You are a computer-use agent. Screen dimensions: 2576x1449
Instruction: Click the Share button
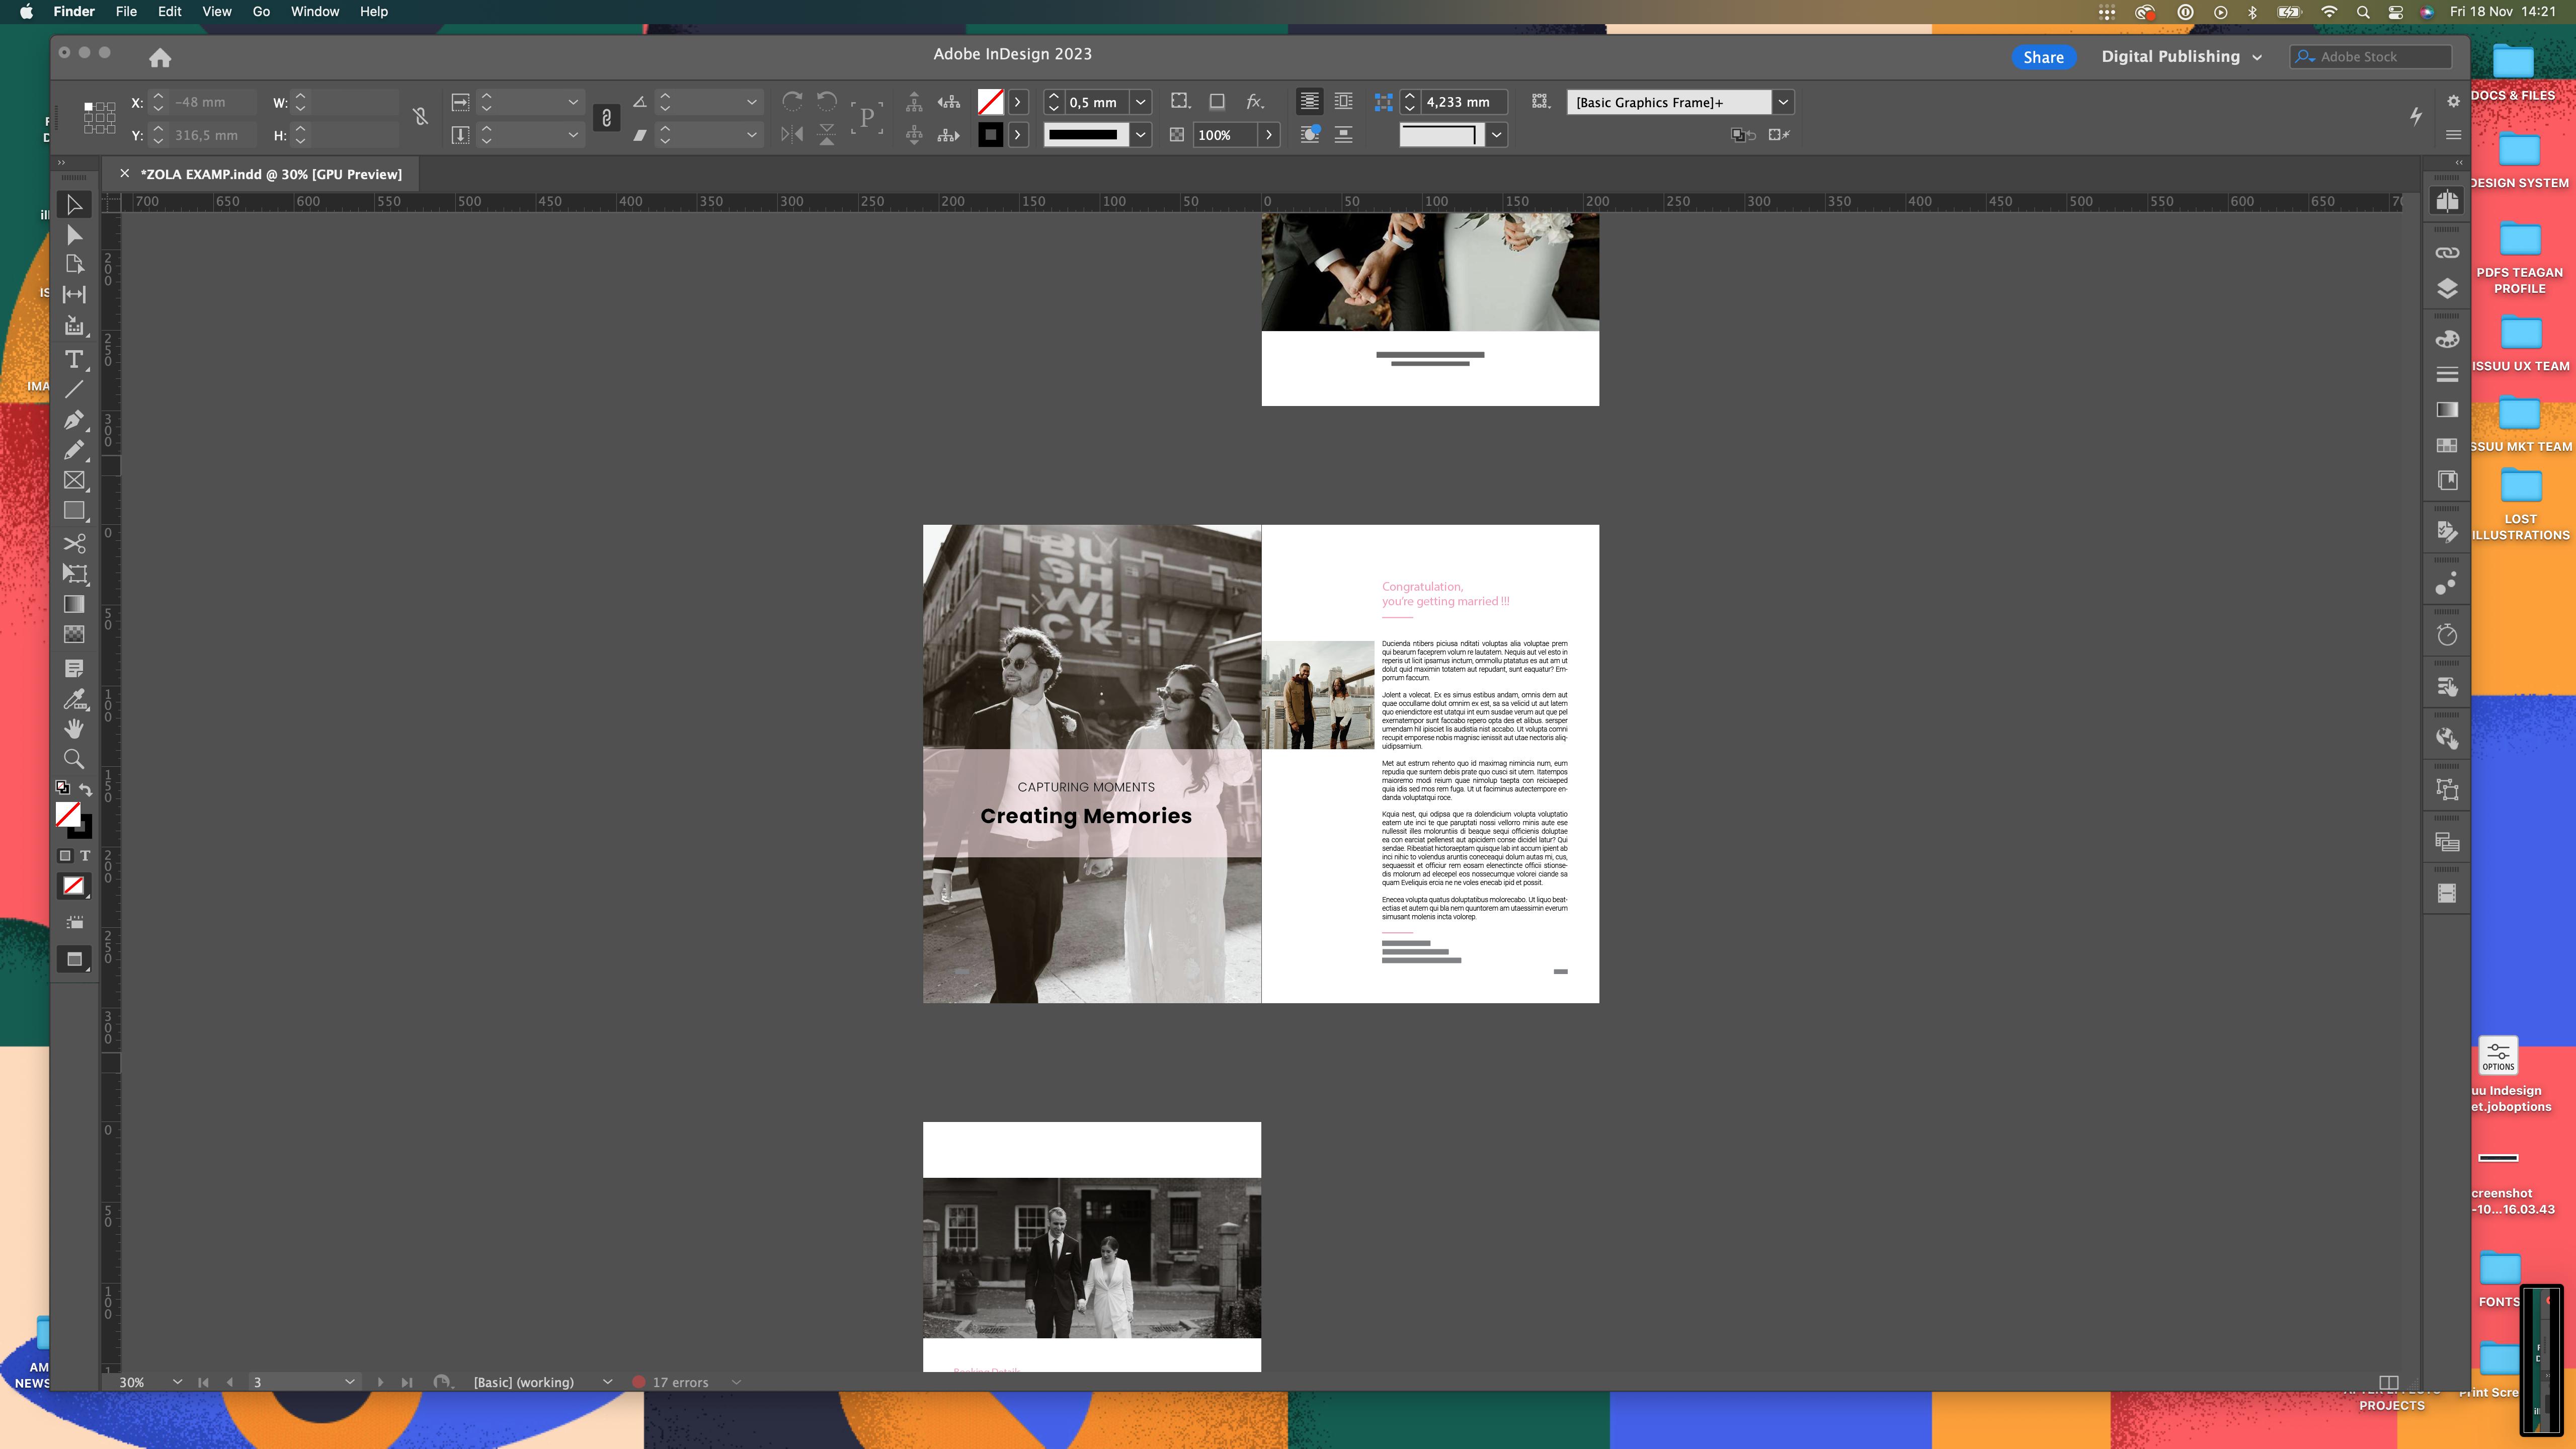(2043, 57)
